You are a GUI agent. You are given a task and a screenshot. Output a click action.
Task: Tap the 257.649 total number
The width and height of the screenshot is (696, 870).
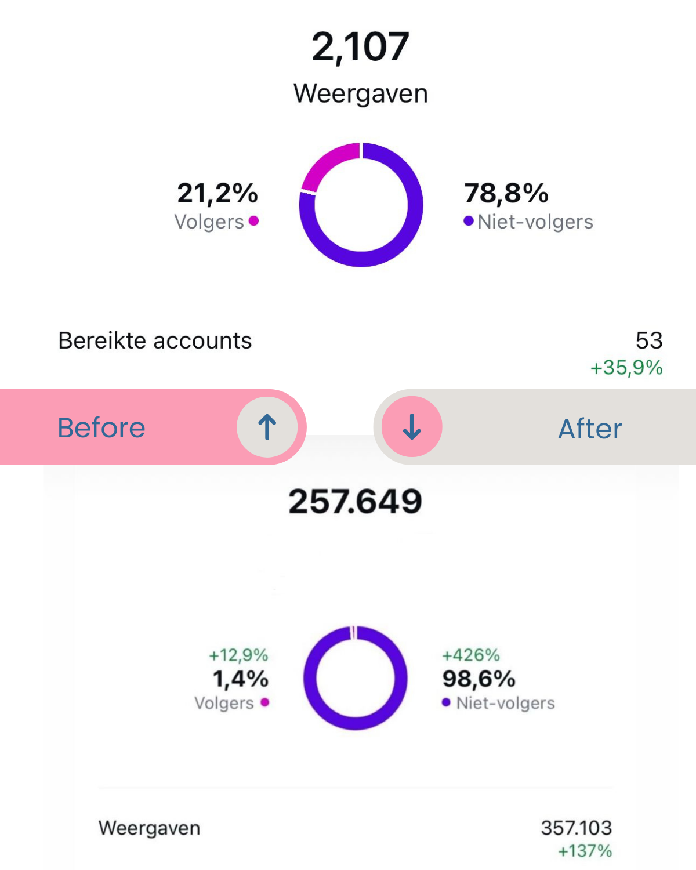tap(355, 502)
